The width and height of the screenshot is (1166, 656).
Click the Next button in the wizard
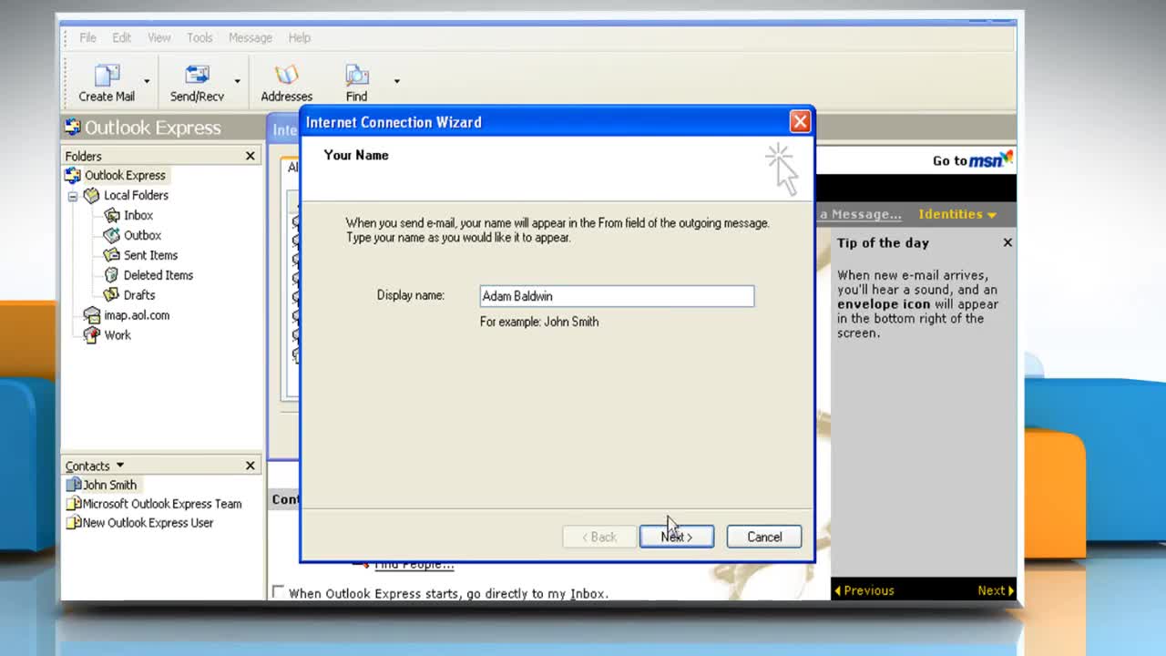point(677,537)
